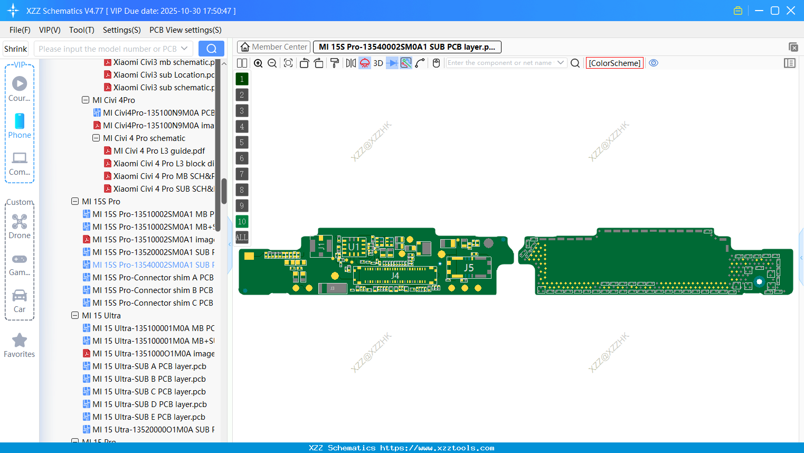The height and width of the screenshot is (453, 804).
Task: Collapse the MI 15S Pro group
Action: 74,201
